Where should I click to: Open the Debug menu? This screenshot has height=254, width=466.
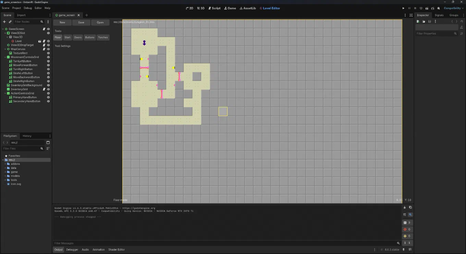(28, 8)
